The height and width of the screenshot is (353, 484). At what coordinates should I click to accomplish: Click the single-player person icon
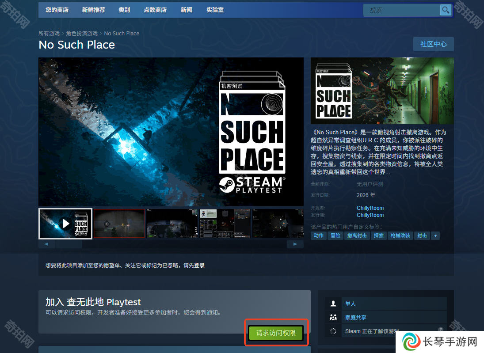coord(333,304)
